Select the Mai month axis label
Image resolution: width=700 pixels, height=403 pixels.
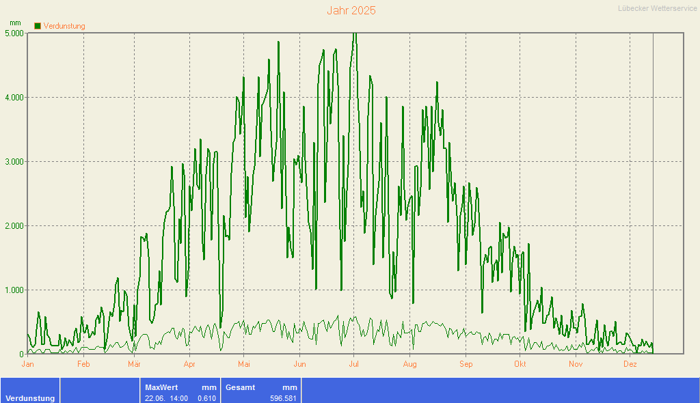coord(244,364)
